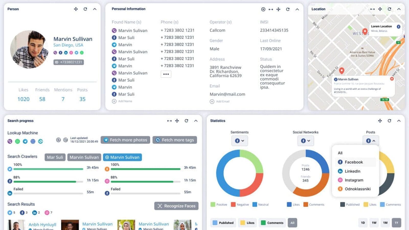Toggle the Comments legend in Statistics
This screenshot has height=230, width=409.
coord(272,223)
